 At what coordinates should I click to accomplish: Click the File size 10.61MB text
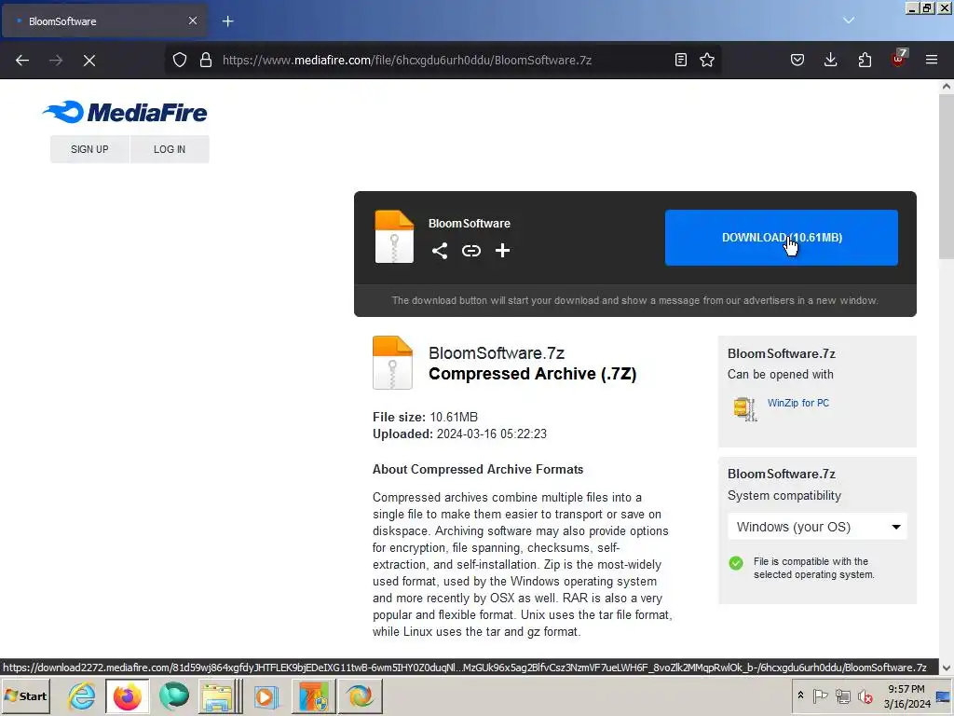click(425, 417)
